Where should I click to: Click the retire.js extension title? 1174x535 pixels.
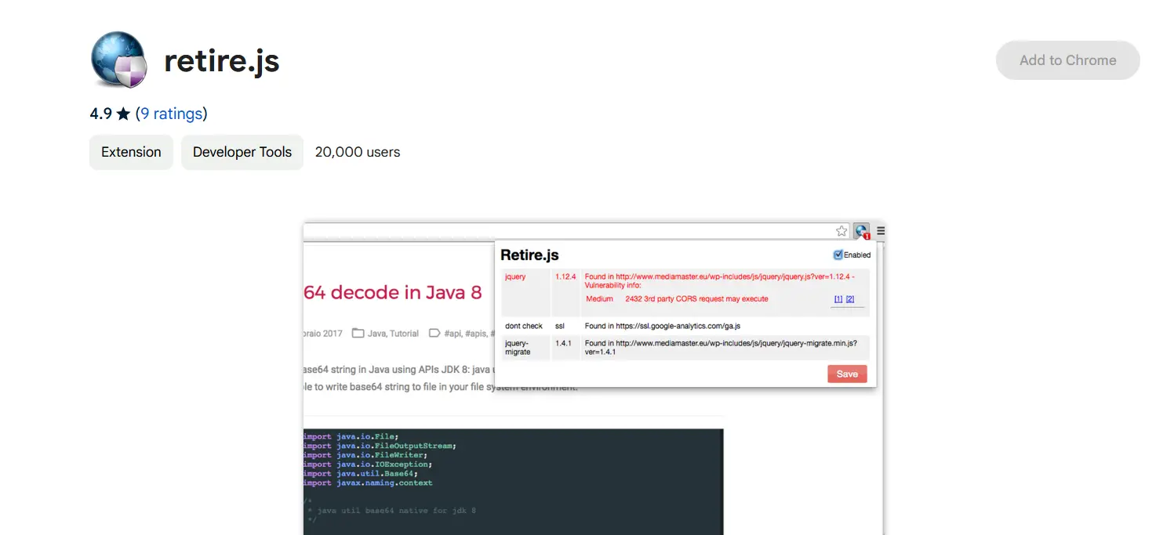tap(222, 60)
